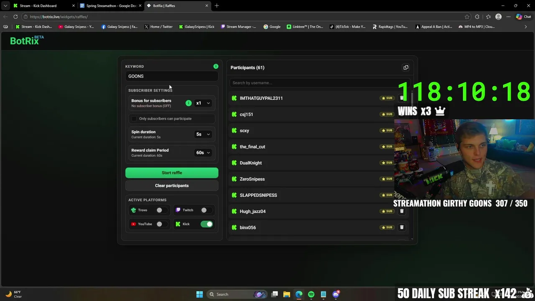Open Spotify from the taskbar
The height and width of the screenshot is (301, 535).
click(311, 294)
